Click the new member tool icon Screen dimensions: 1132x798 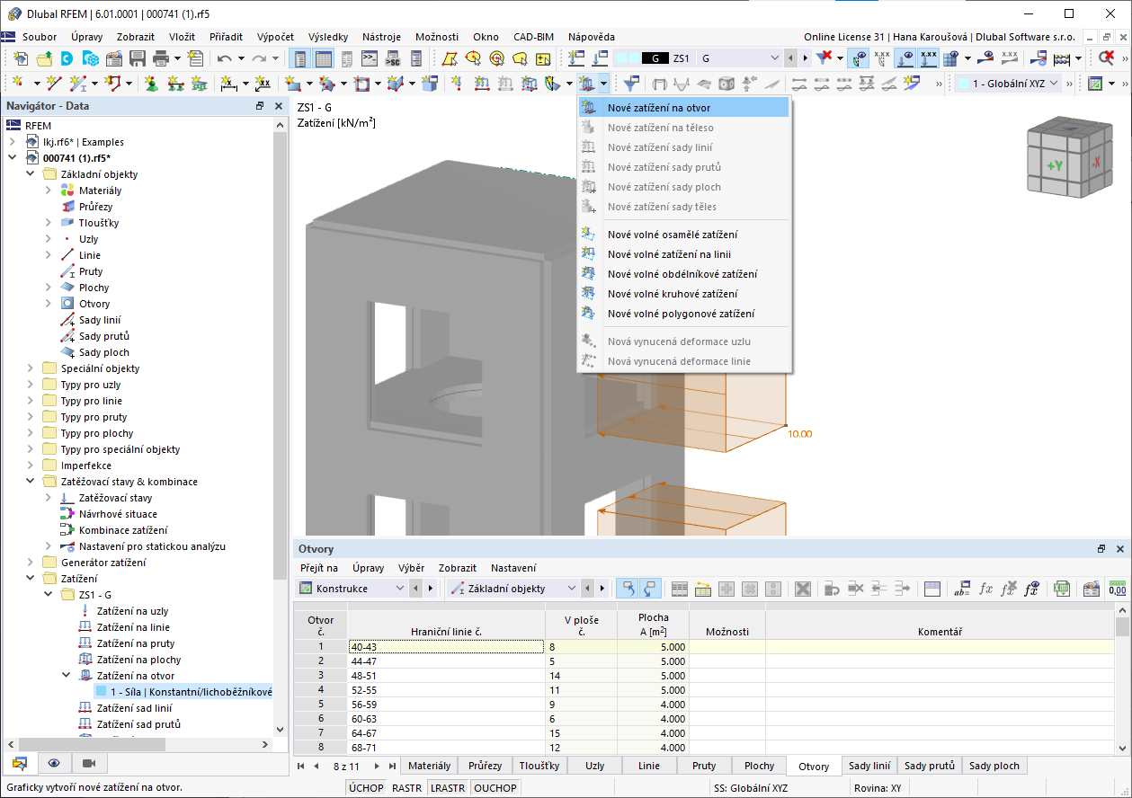point(78,84)
